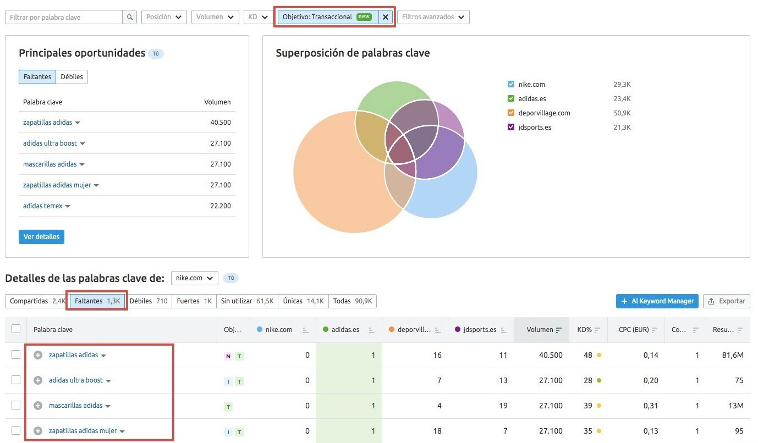Viewport: 758px width, 443px height.
Task: Click the Filtrar por palabra clave field
Action: (63, 18)
